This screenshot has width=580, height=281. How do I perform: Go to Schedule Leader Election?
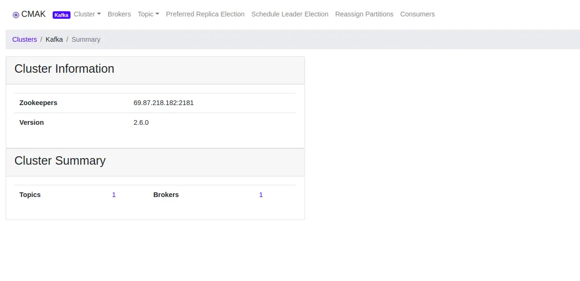click(x=290, y=14)
